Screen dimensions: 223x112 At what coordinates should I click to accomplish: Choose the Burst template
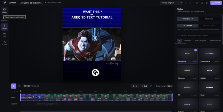(209, 89)
